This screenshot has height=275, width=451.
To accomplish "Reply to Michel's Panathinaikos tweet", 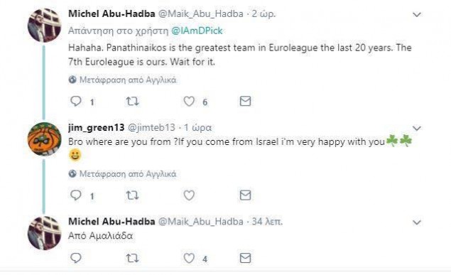I will pyautogui.click(x=76, y=101).
